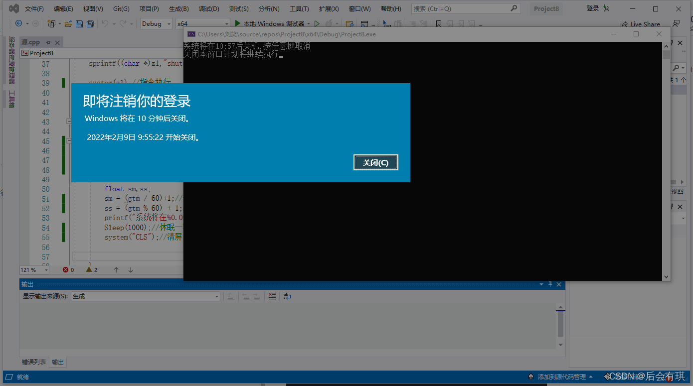Click the 登录 sign-in link

[593, 8]
